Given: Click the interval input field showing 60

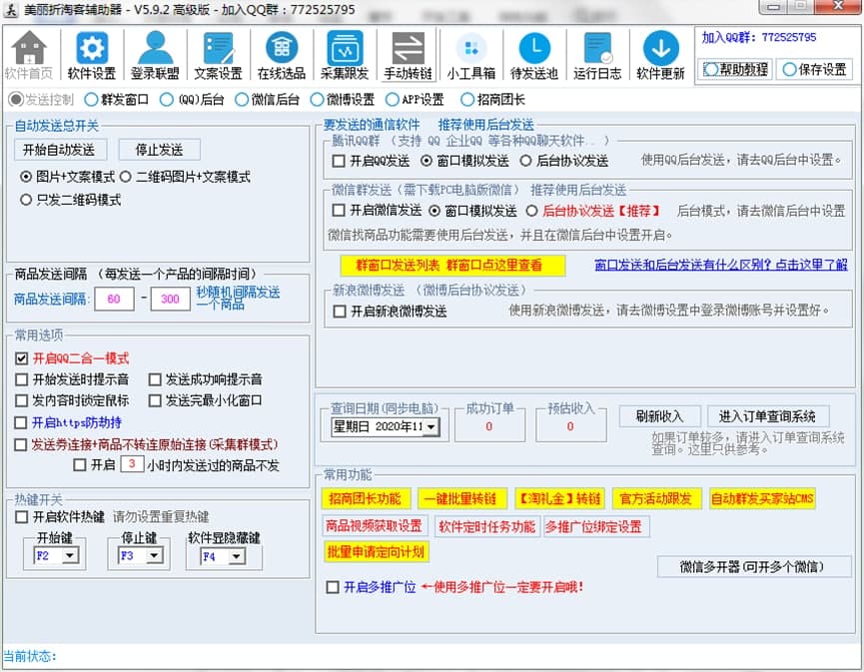Looking at the screenshot, I should tap(114, 300).
